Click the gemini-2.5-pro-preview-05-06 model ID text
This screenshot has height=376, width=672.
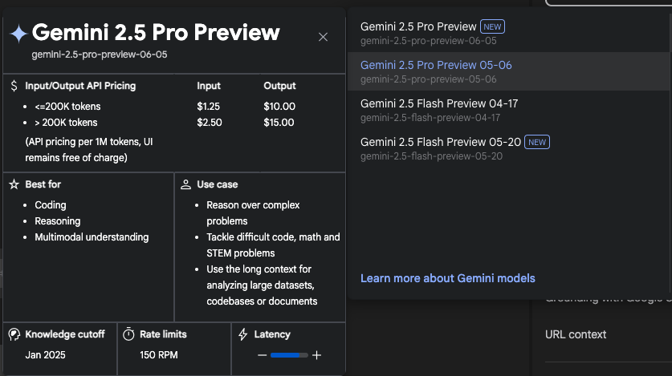coord(429,79)
